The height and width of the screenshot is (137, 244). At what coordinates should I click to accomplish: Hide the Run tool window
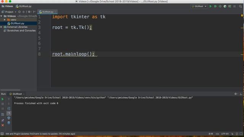[x=241, y=94]
